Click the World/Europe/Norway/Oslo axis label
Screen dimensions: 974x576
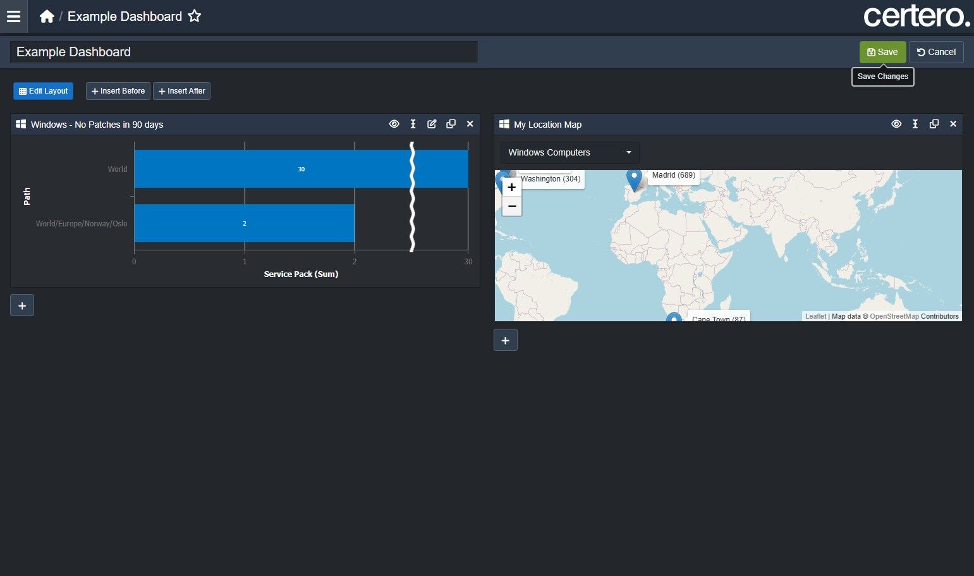tap(82, 224)
